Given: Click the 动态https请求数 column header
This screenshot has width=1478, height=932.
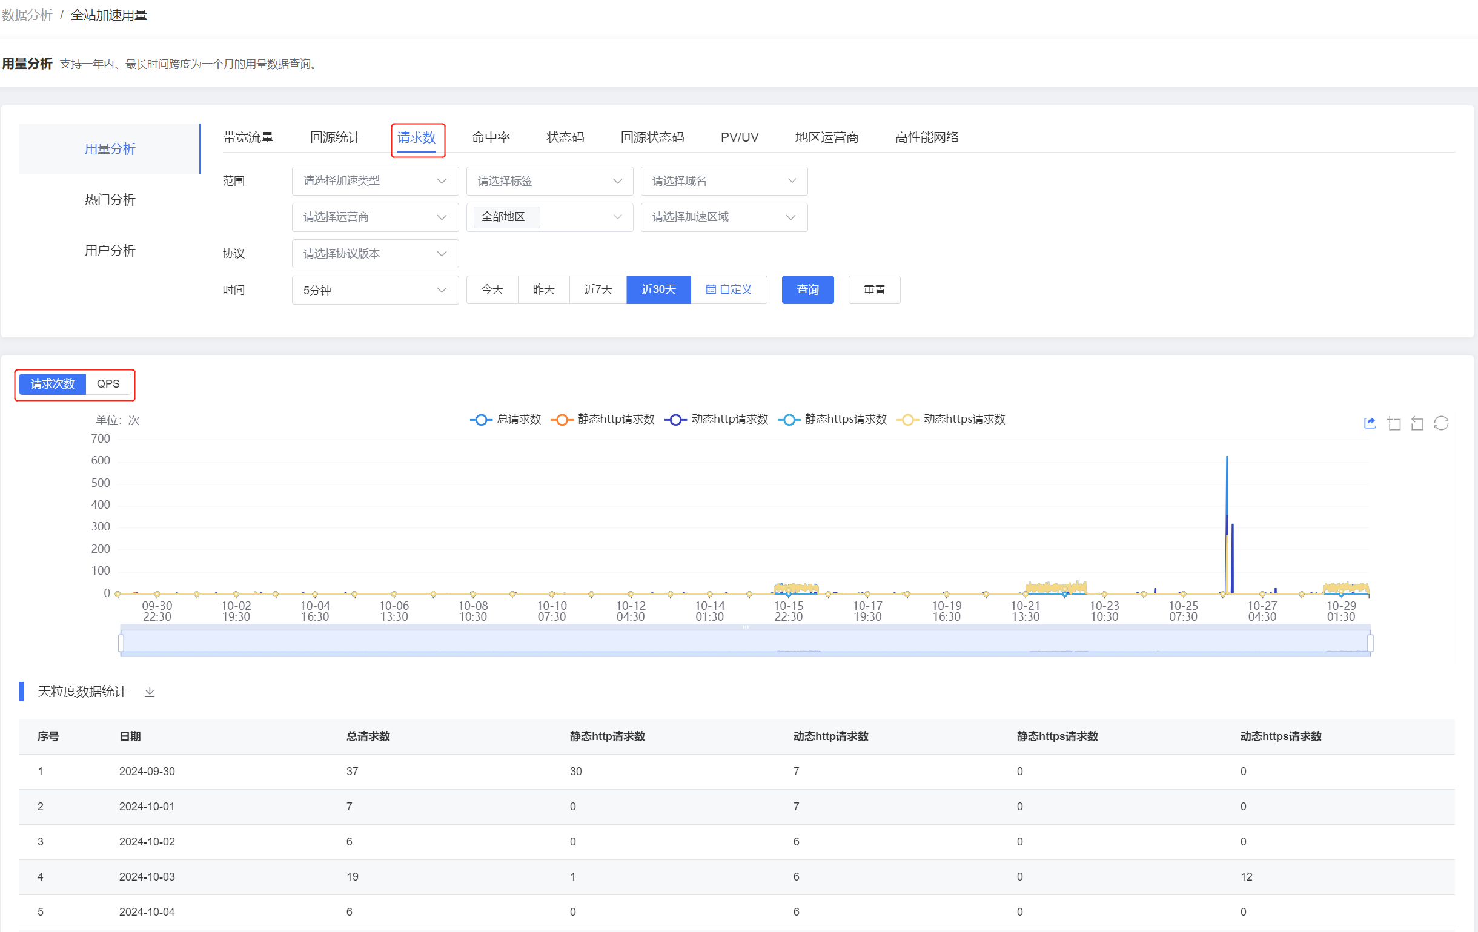Looking at the screenshot, I should point(1281,736).
